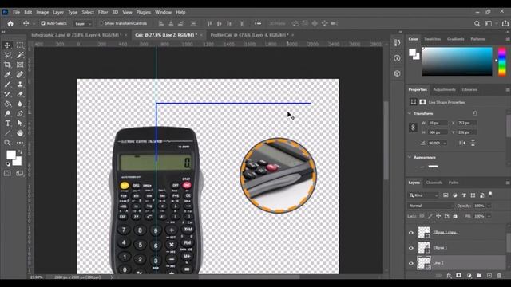Open the Fill slider dropdown arrow
511x287 pixels.
pyautogui.click(x=489, y=216)
